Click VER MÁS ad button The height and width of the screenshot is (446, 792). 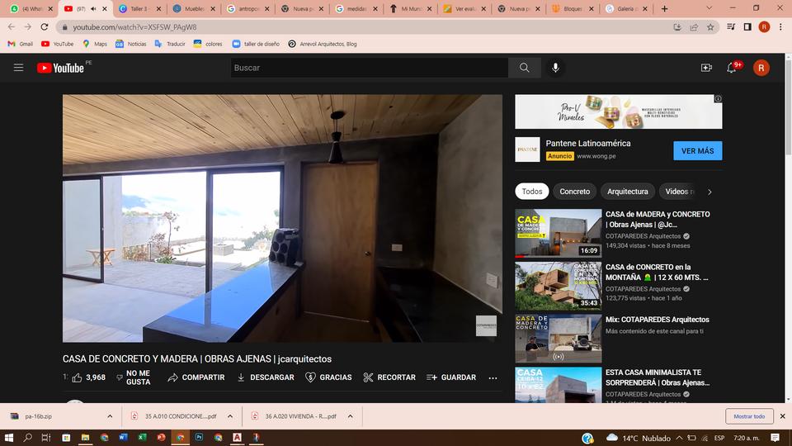tap(698, 150)
